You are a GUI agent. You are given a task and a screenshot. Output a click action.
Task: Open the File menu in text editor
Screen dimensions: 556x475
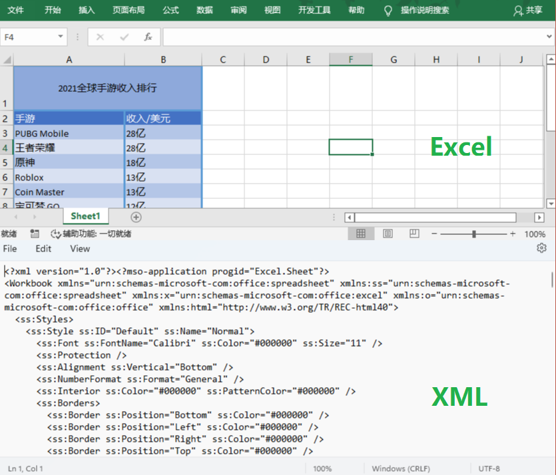coord(10,249)
